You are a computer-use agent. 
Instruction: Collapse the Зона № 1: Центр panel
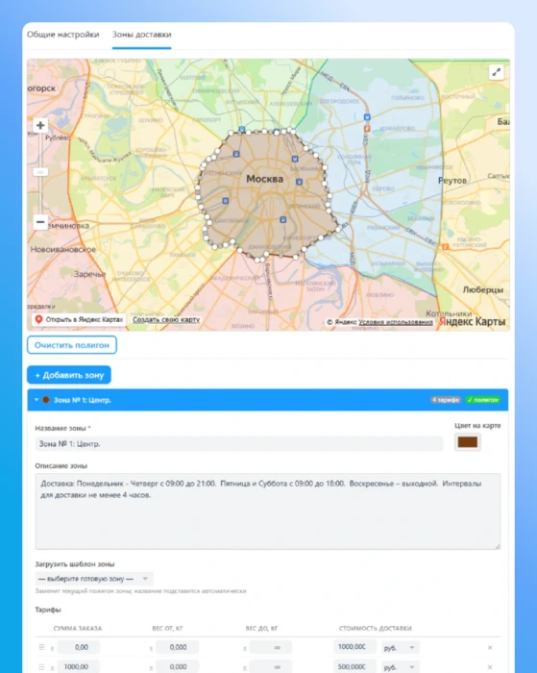click(37, 400)
